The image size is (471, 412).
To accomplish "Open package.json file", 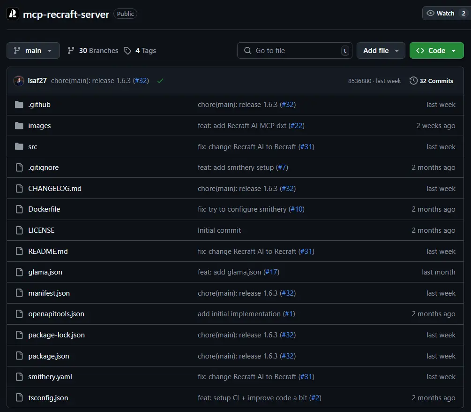I will (x=49, y=356).
